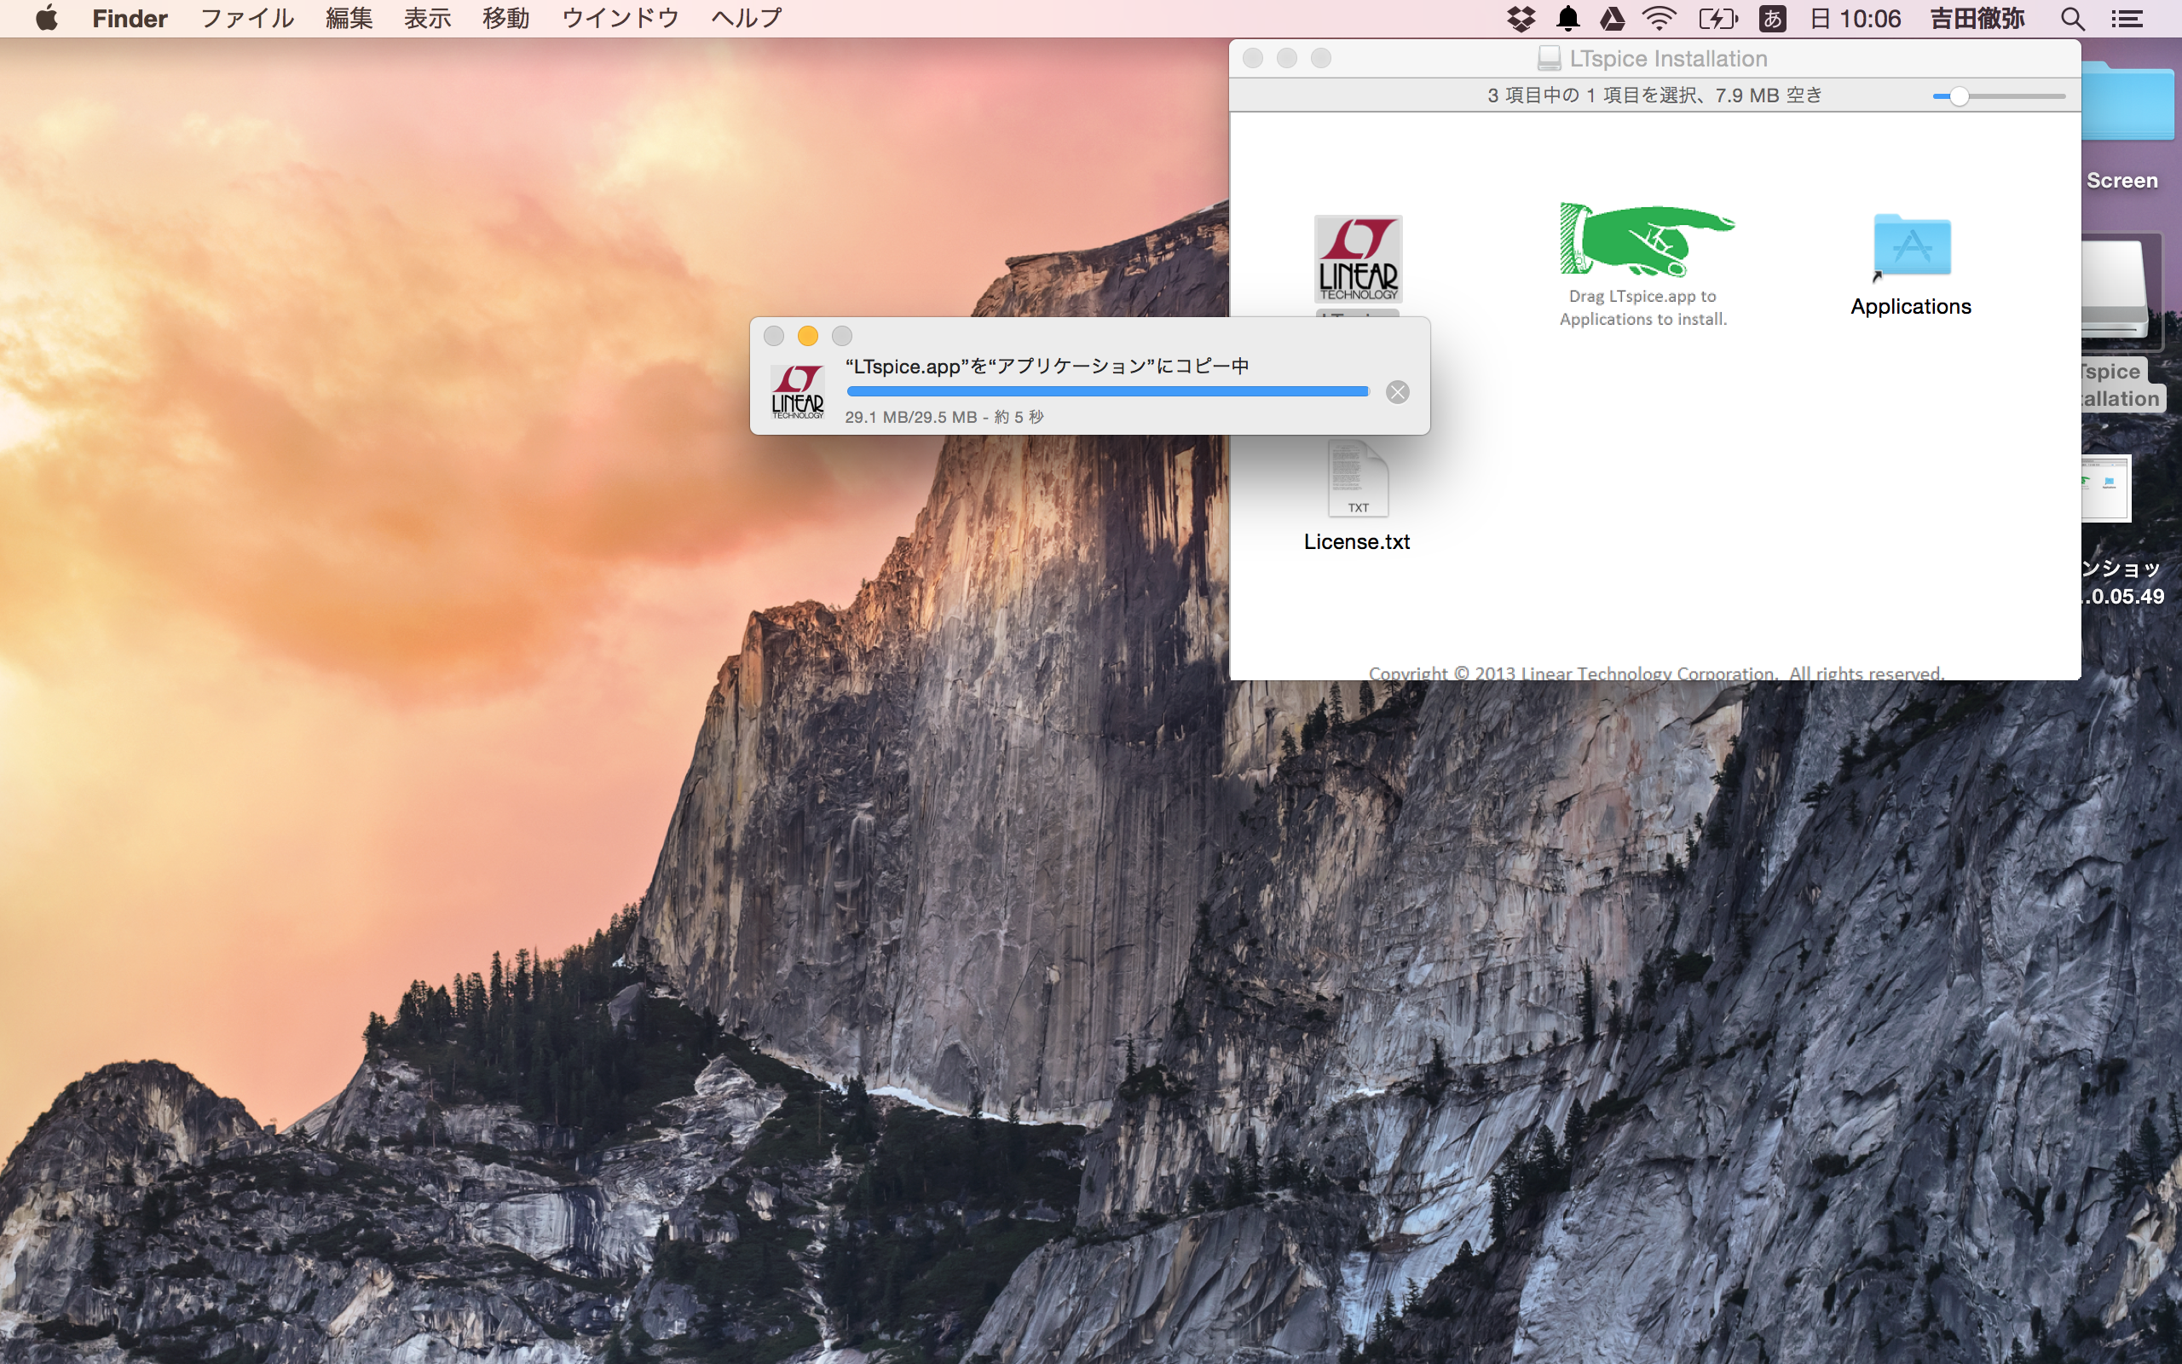2182x1364 pixels.
Task: Minimize the copy progress dialog
Action: [808, 337]
